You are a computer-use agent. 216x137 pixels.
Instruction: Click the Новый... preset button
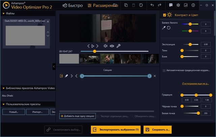(x=14, y=112)
